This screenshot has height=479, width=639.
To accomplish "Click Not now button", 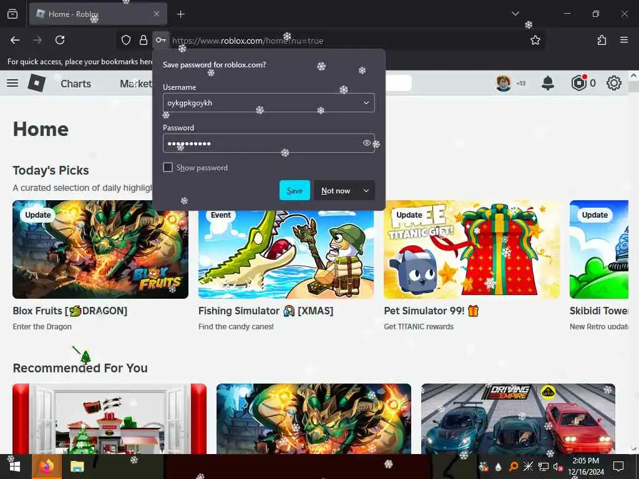I will pos(336,190).
